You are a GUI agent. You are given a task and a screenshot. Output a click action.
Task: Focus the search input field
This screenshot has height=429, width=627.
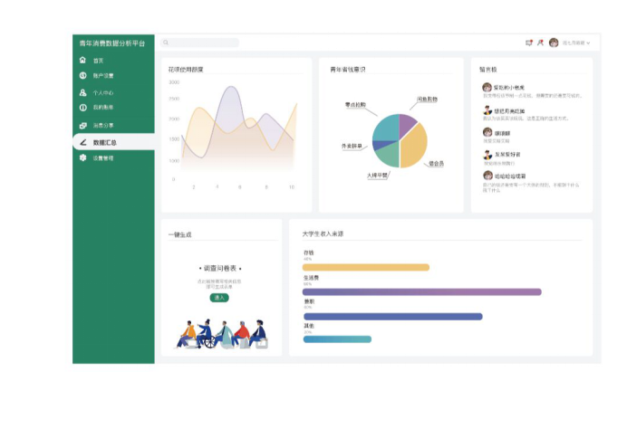click(200, 43)
